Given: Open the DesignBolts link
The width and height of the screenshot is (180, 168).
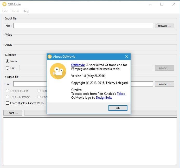Looking at the screenshot, I should tap(104, 98).
